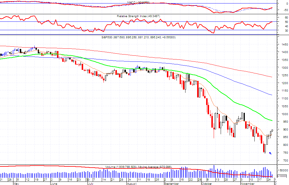
Task: Click date label 16 under June
Action: (70, 180)
